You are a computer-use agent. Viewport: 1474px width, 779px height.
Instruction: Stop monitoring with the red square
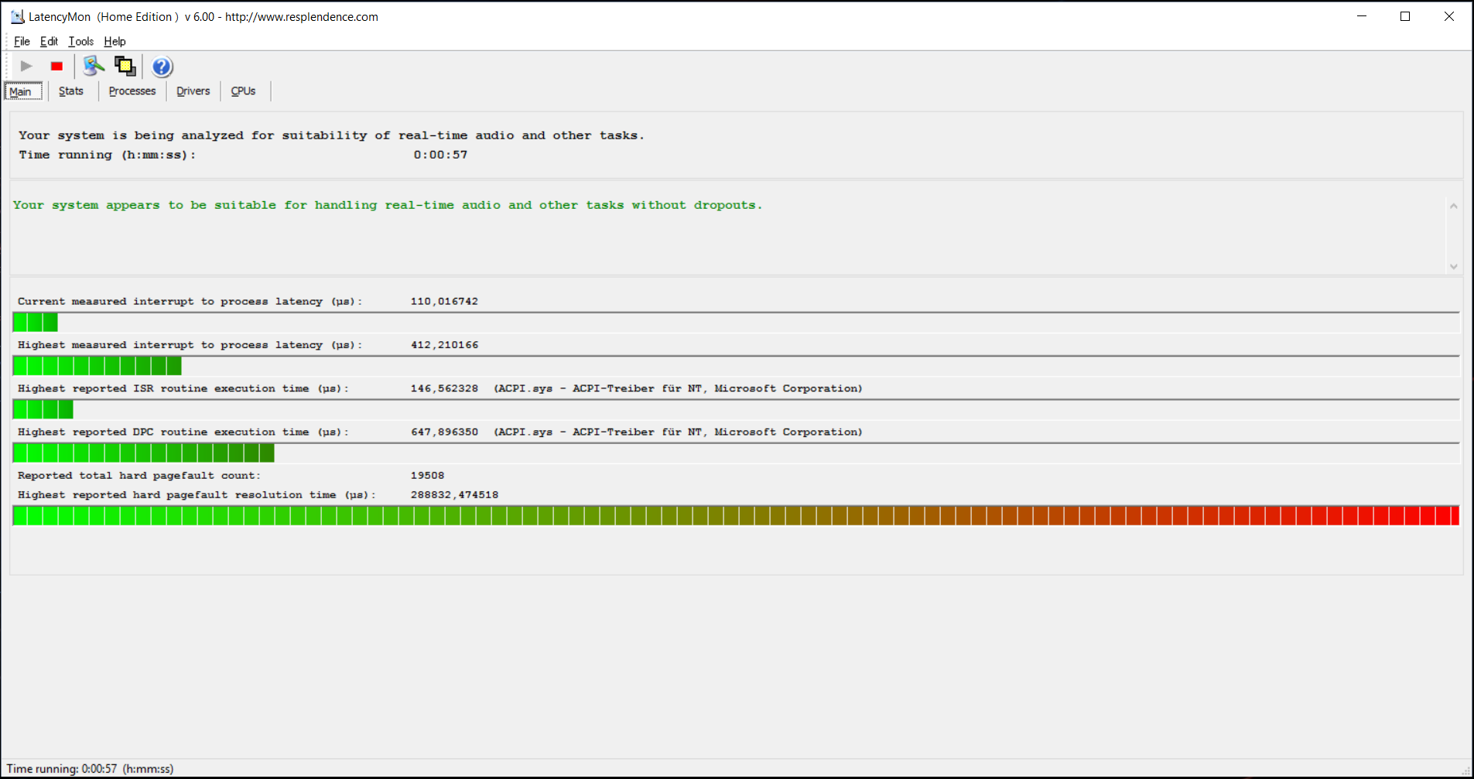click(56, 67)
